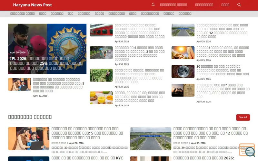258x161 pixels.
Task: Open the sun and thermometer thumbnail
Action: (x=183, y=53)
